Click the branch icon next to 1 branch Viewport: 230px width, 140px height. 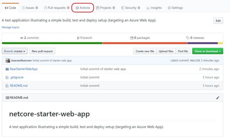click(78, 38)
